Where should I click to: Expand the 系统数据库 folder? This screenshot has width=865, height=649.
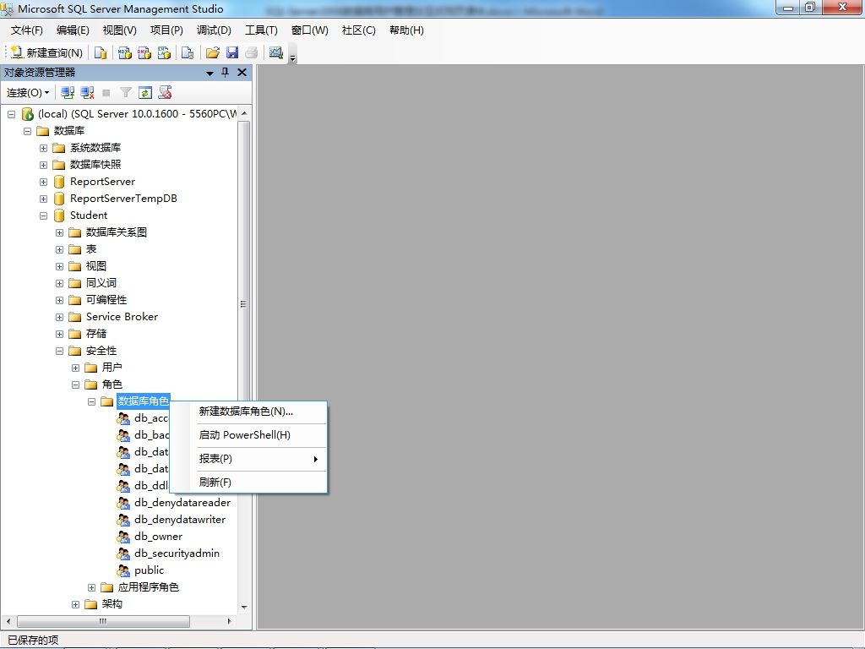pyautogui.click(x=43, y=148)
